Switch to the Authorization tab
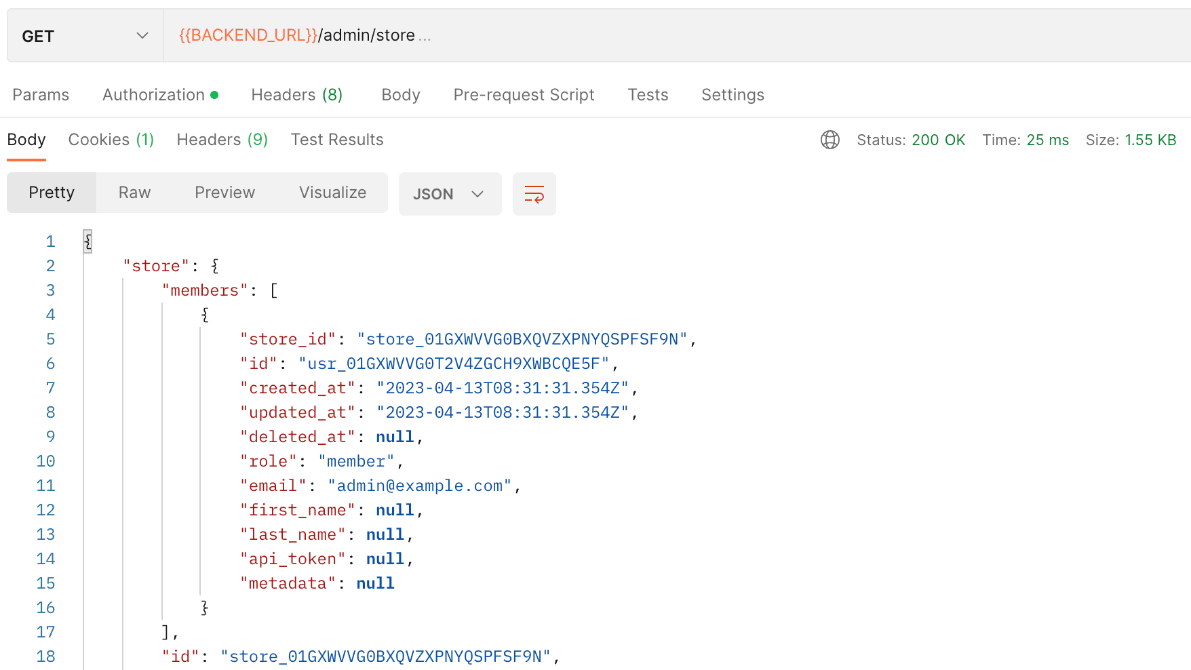 [155, 95]
